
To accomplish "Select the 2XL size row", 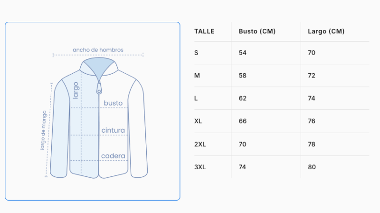I will click(x=282, y=144).
